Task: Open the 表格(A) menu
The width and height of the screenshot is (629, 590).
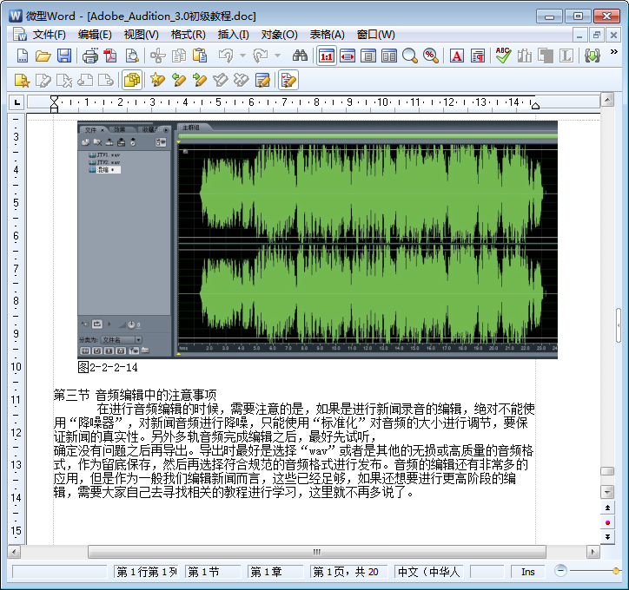Action: pos(327,35)
